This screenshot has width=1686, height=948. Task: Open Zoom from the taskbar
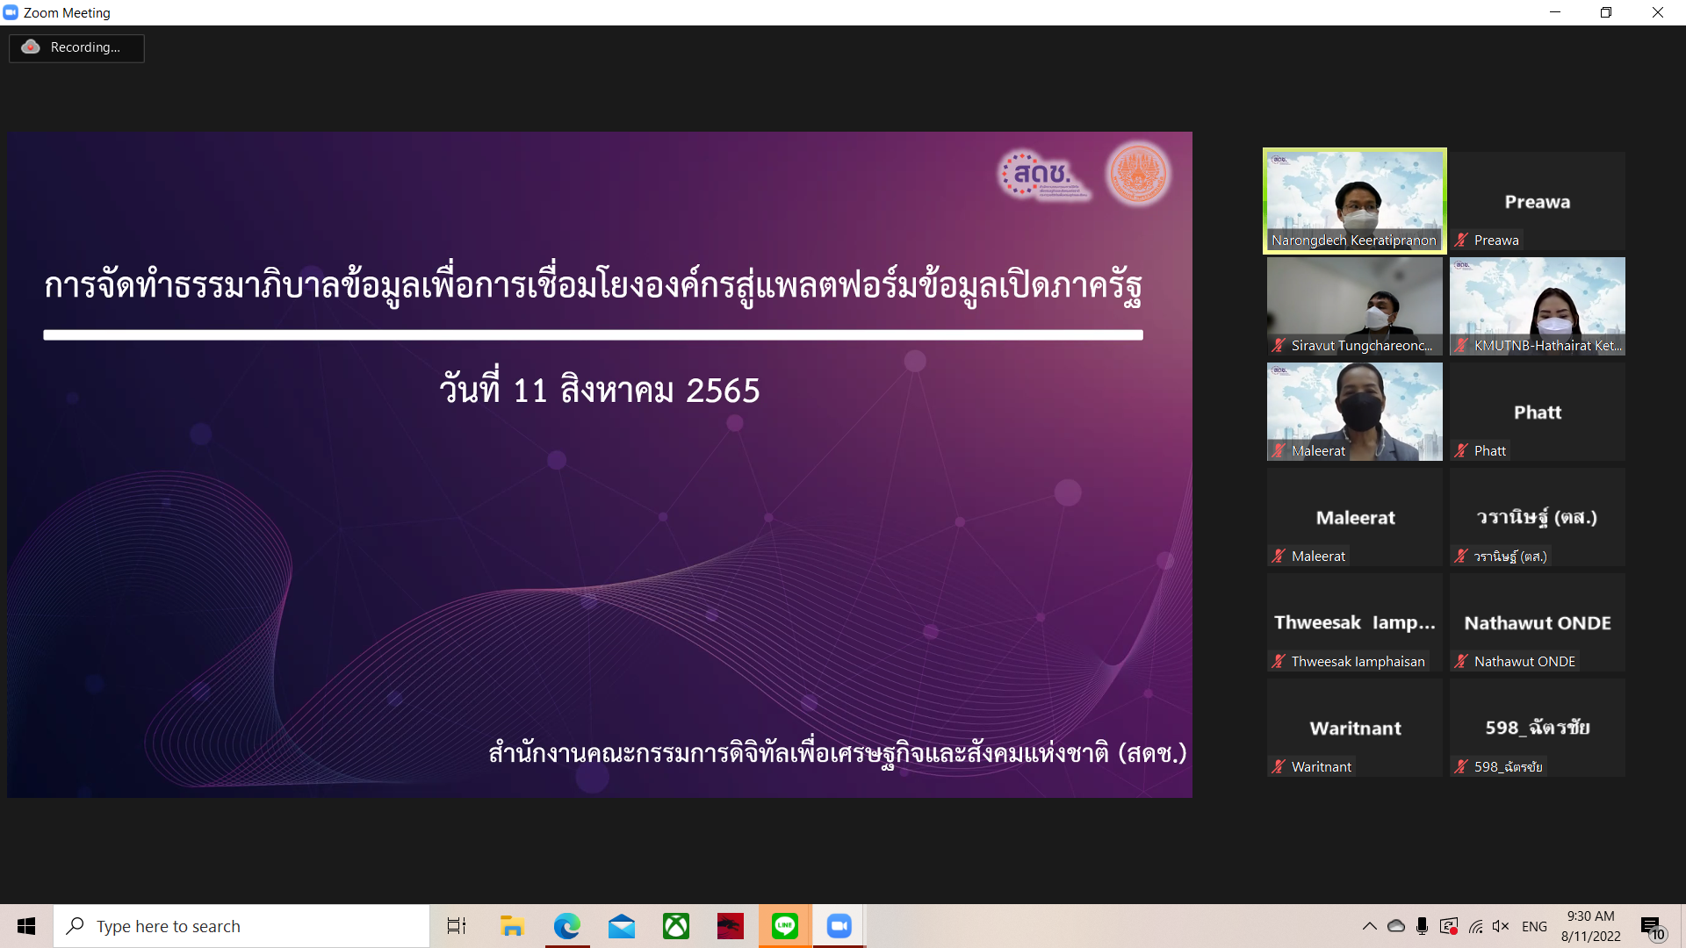coord(839,926)
